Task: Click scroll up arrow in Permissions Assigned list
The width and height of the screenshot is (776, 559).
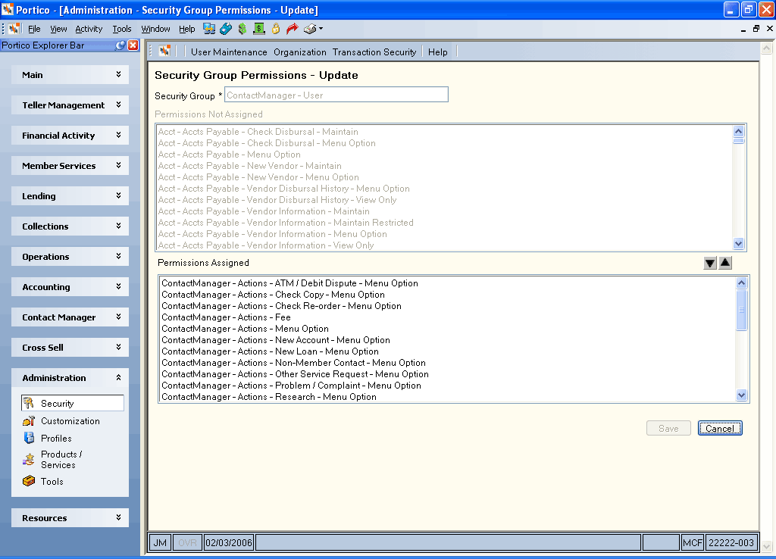Action: [741, 283]
